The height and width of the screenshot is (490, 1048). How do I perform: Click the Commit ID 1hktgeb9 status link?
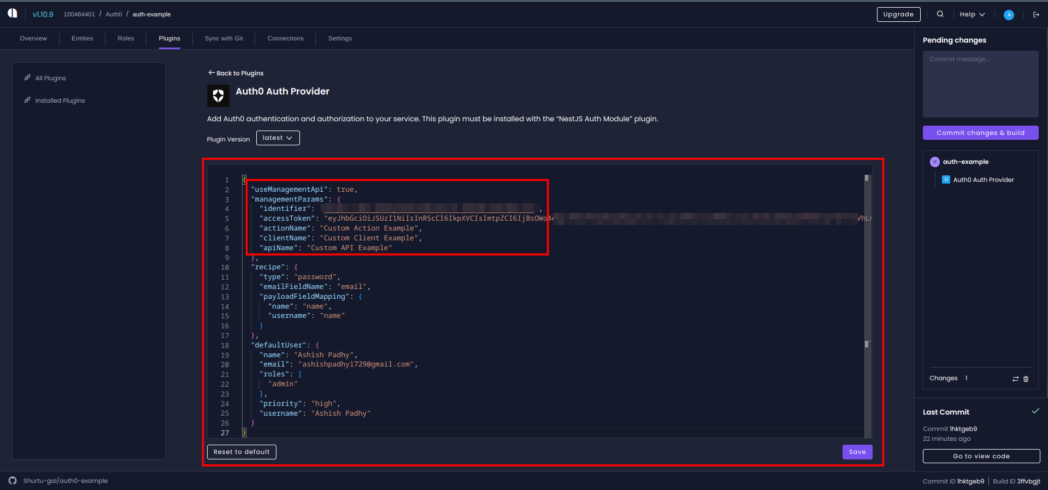pyautogui.click(x=953, y=481)
